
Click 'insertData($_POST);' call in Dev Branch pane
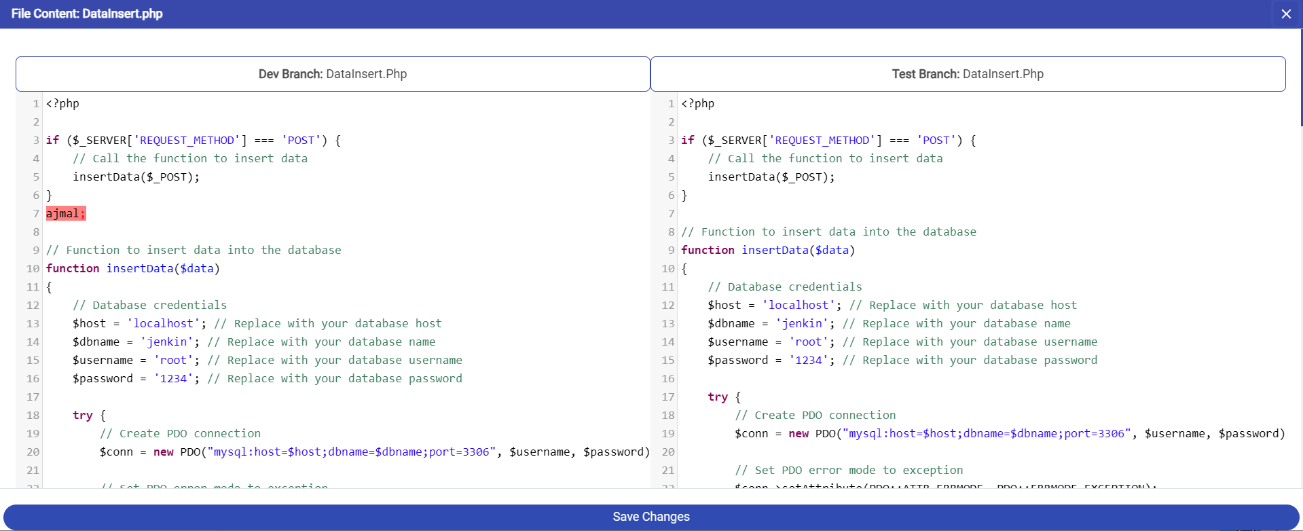click(x=136, y=177)
